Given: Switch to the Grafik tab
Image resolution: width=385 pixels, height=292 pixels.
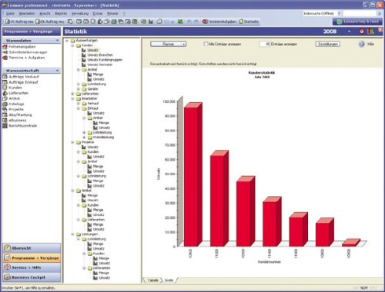Looking at the screenshot, I should tap(169, 280).
